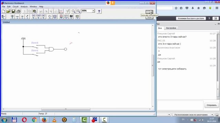
Task: Open the Favorites parts bin
Action: [x=3, y=17]
